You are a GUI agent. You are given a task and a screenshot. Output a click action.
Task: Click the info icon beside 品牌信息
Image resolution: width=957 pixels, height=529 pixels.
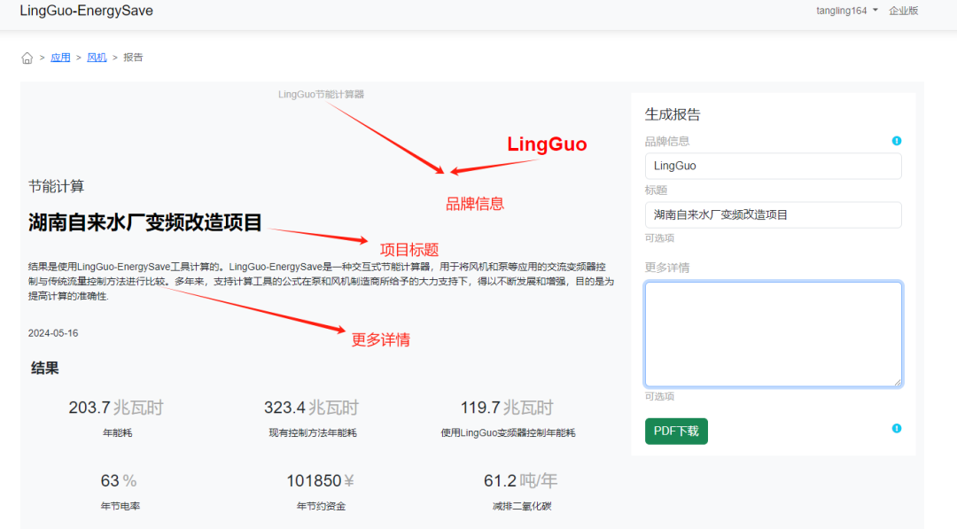click(897, 141)
